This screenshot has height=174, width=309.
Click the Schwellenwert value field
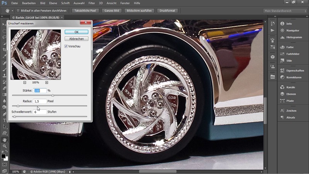(40, 112)
